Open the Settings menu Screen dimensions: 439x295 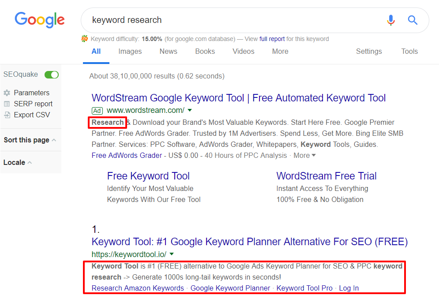pos(369,52)
